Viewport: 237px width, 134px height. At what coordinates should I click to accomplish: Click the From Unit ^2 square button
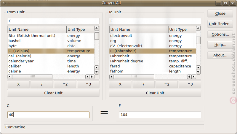pyautogui.click(x=65, y=84)
